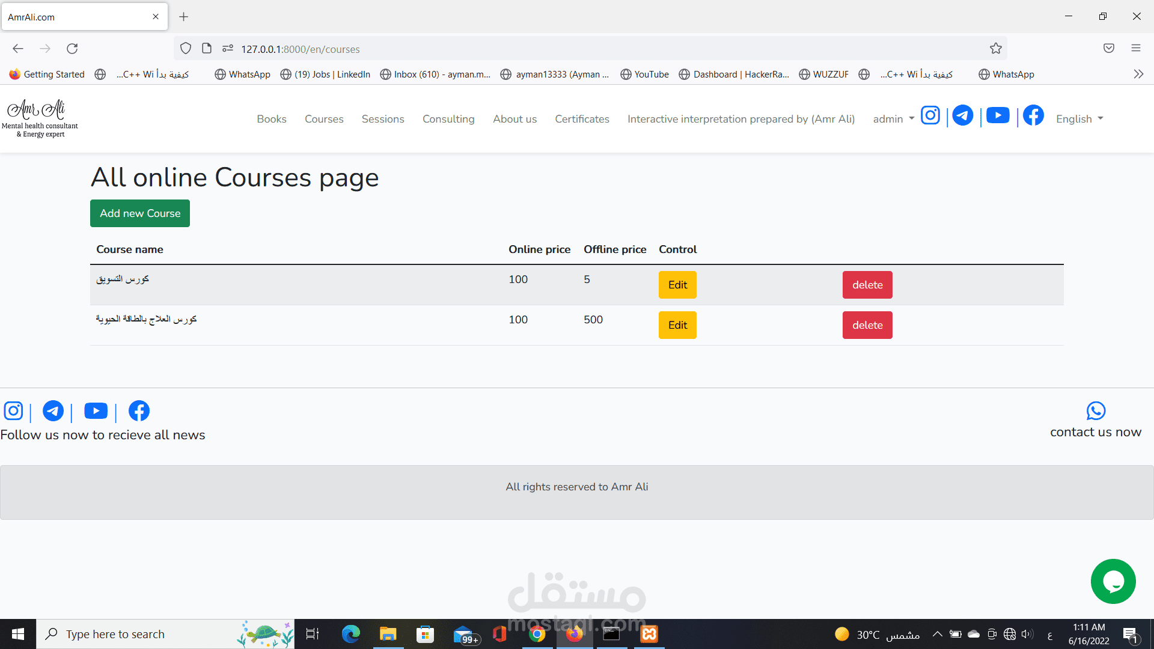Bookmark this page with the star icon
This screenshot has width=1154, height=649.
[996, 49]
